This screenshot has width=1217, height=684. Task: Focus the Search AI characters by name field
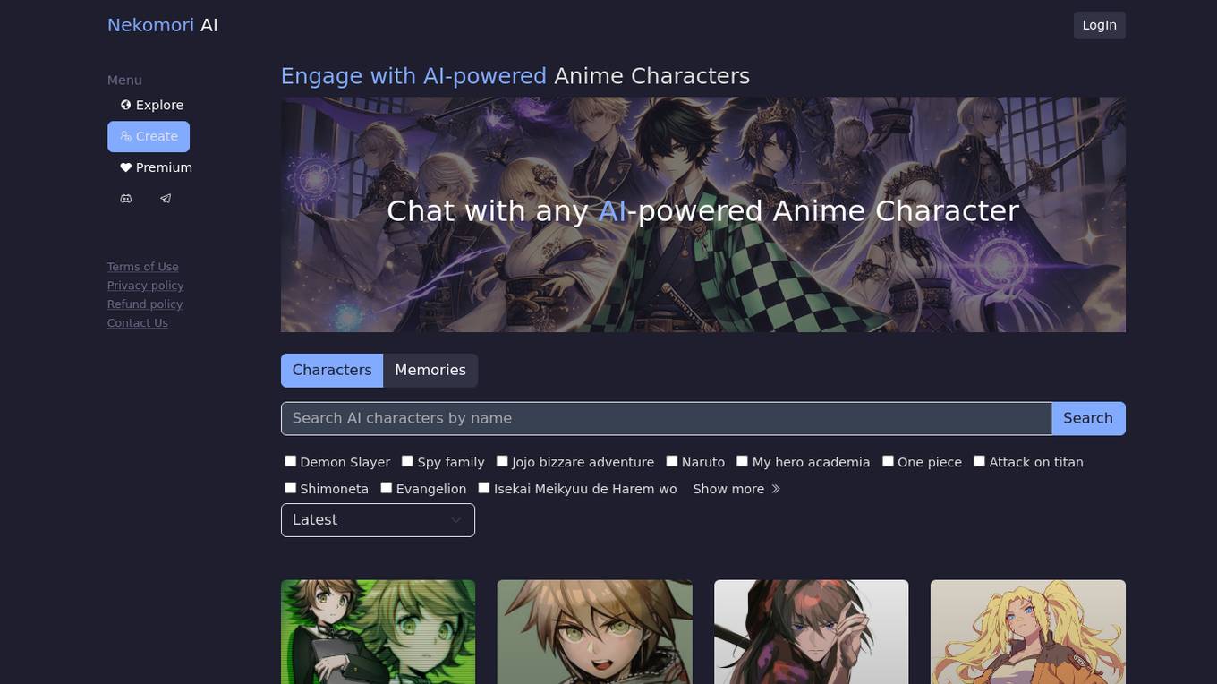(667, 418)
